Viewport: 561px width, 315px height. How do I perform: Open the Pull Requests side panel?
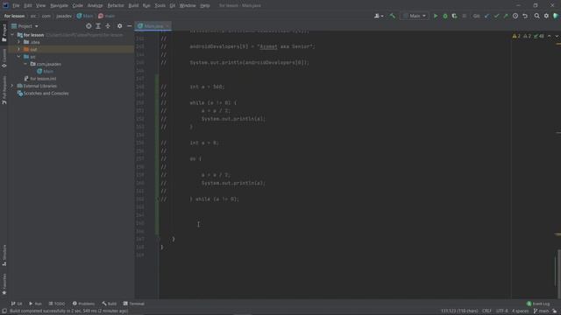click(x=4, y=90)
